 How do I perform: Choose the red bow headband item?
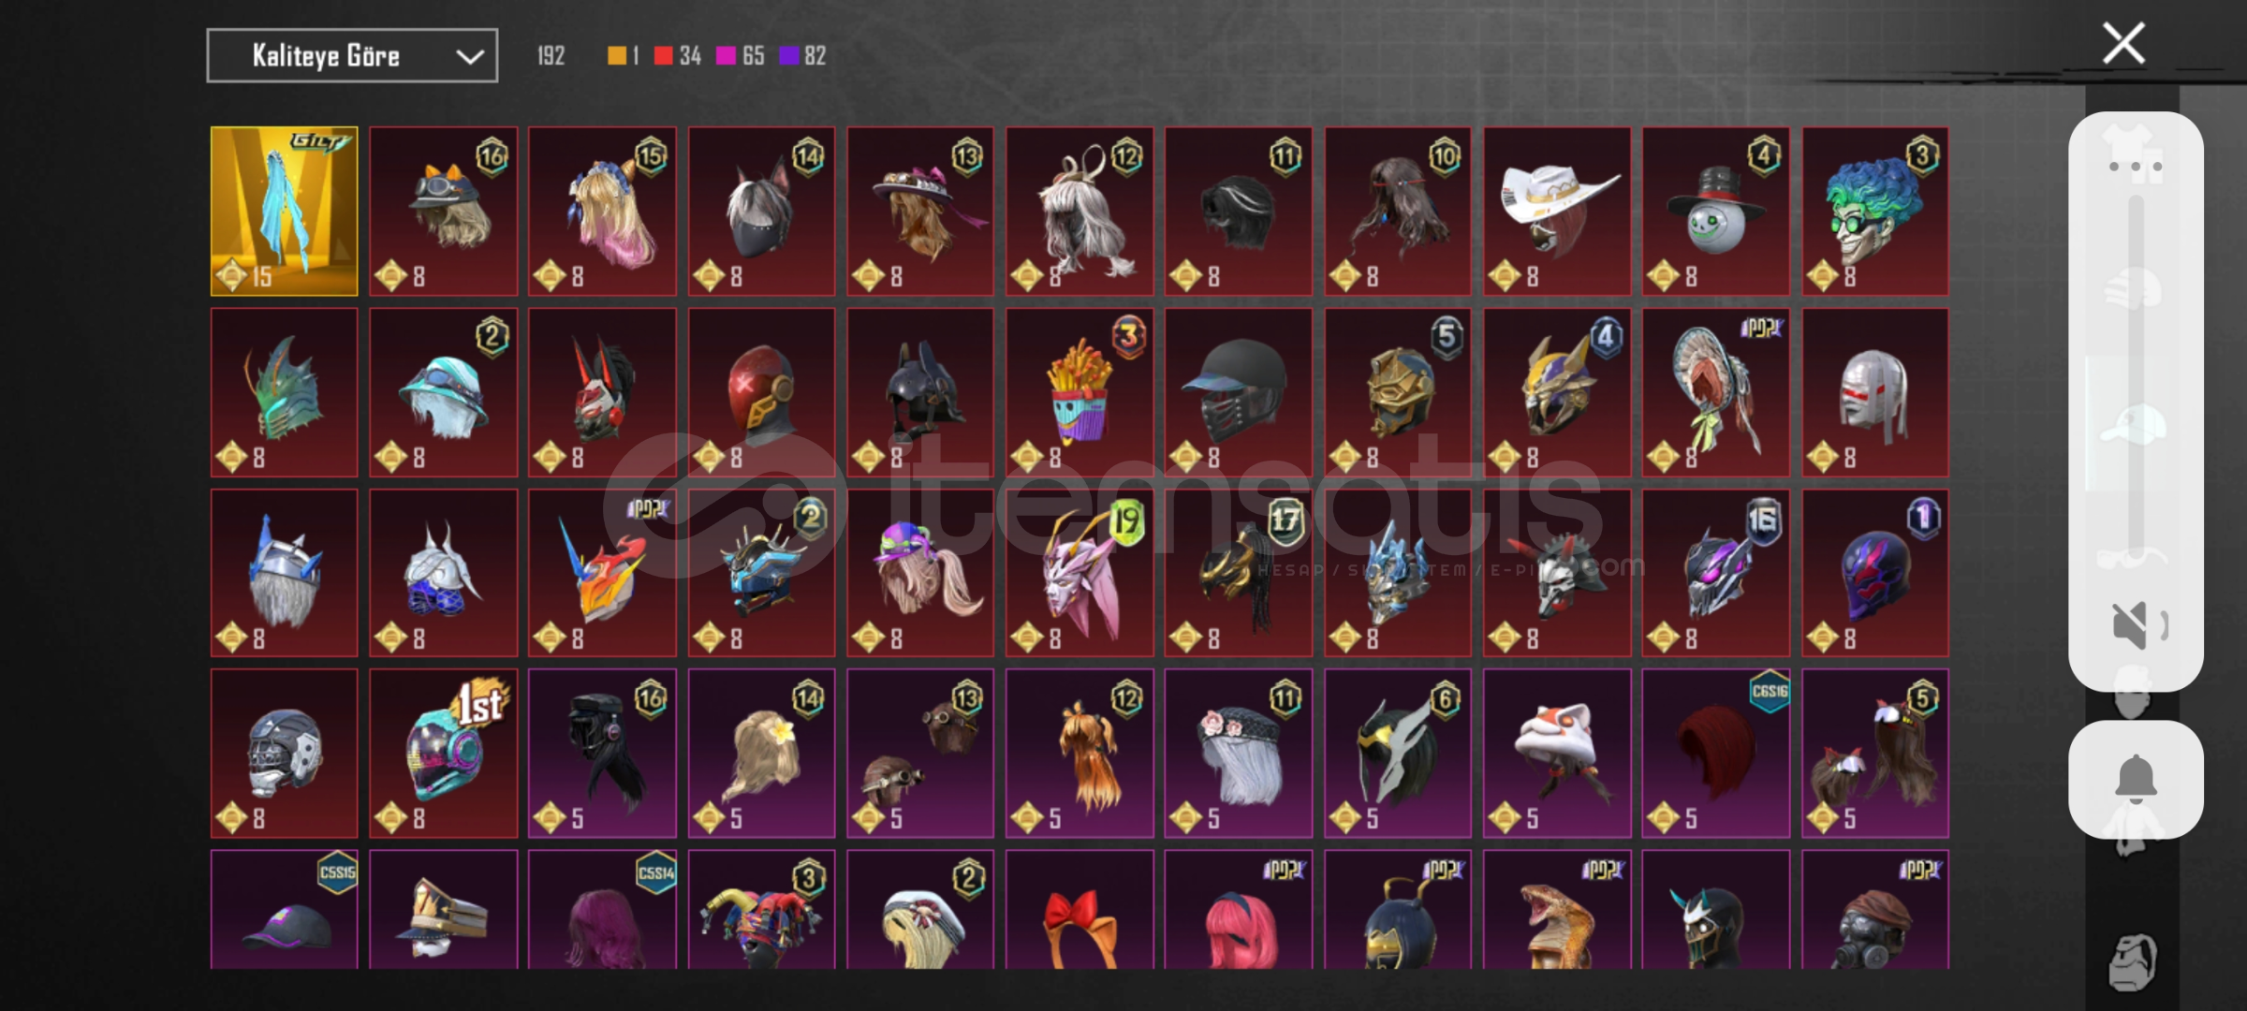[1079, 910]
